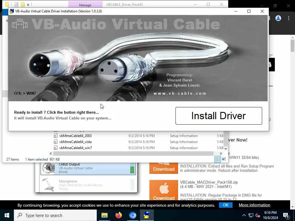Image resolution: width=295 pixels, height=221 pixels.
Task: Switch to Chrome in the taskbar
Action: pyautogui.click(x=133, y=215)
